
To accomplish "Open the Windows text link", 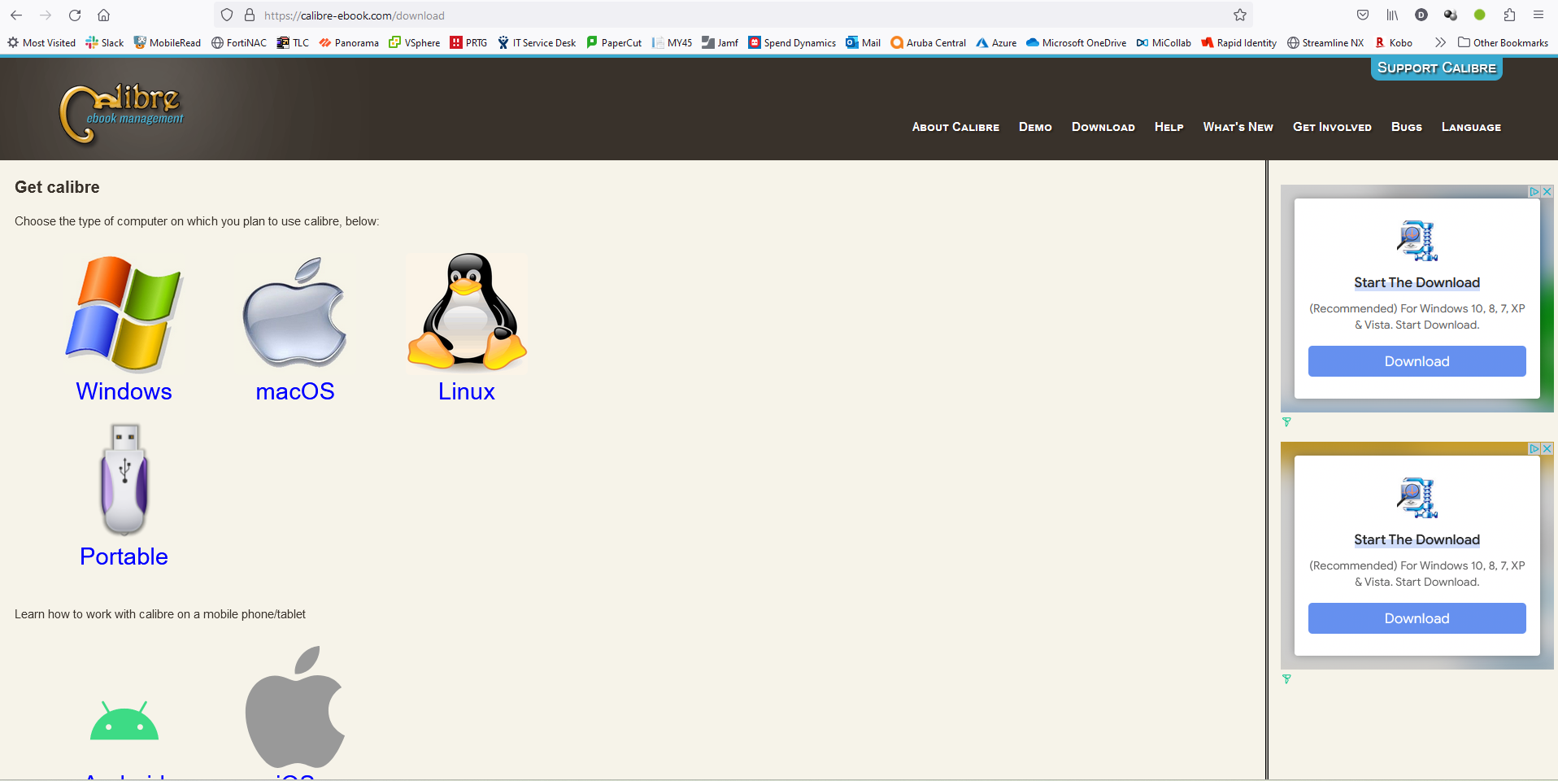I will pos(124,391).
